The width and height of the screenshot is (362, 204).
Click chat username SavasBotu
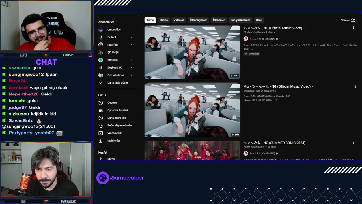(x=21, y=121)
